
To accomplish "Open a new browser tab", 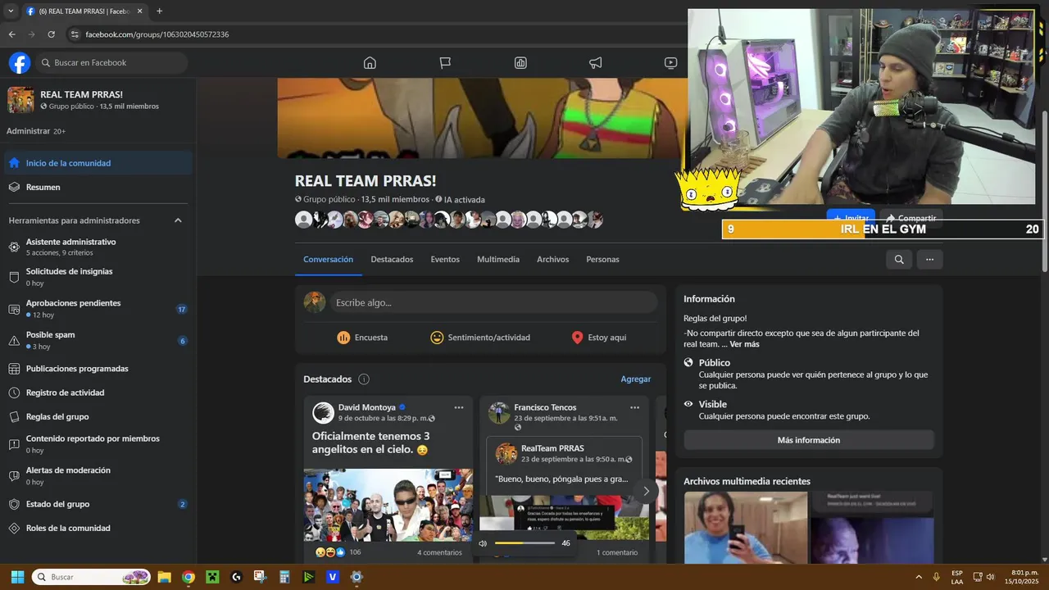I will point(159,11).
